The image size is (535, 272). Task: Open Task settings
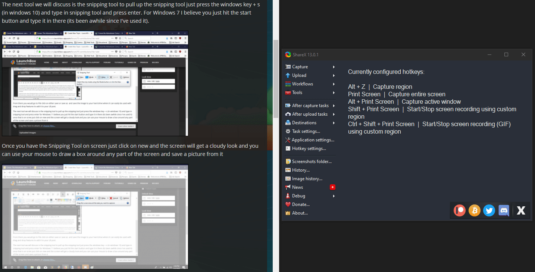[x=306, y=131]
